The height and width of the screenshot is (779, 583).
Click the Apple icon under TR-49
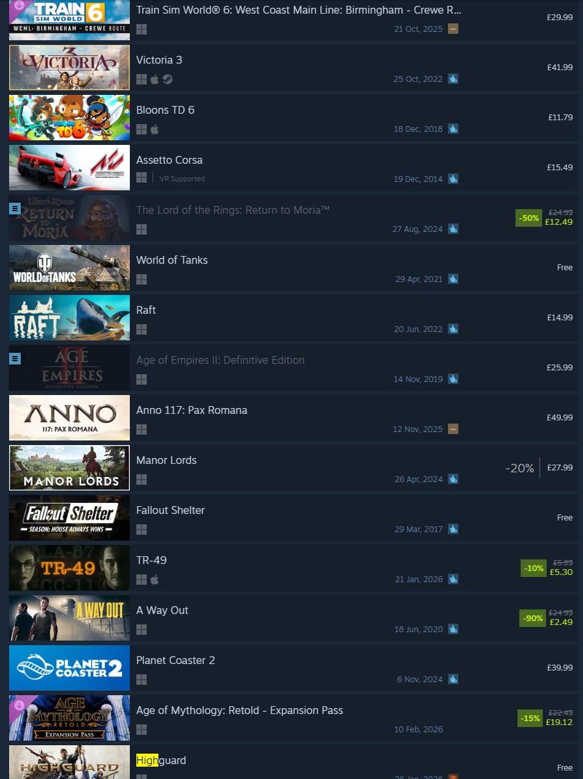[155, 580]
